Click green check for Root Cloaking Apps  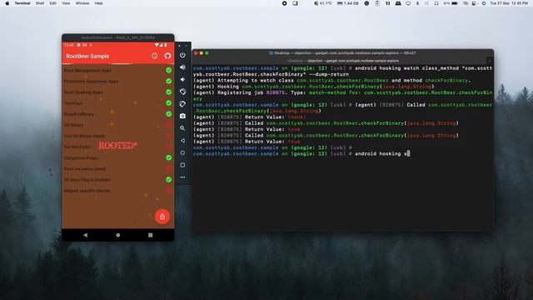(168, 92)
